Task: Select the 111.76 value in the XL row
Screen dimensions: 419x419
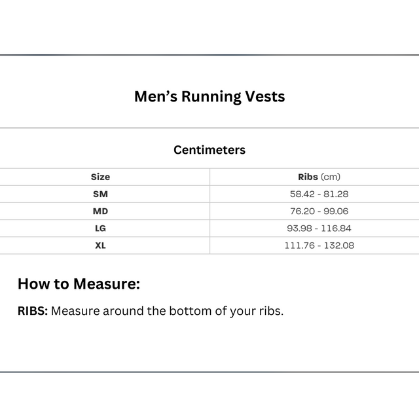Action: [299, 245]
